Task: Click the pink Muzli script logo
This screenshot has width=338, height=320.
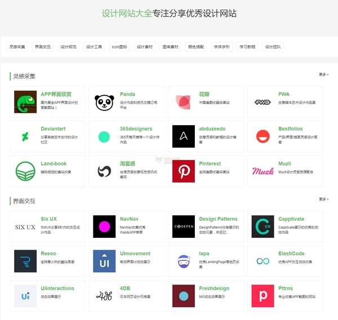Action: point(263,171)
